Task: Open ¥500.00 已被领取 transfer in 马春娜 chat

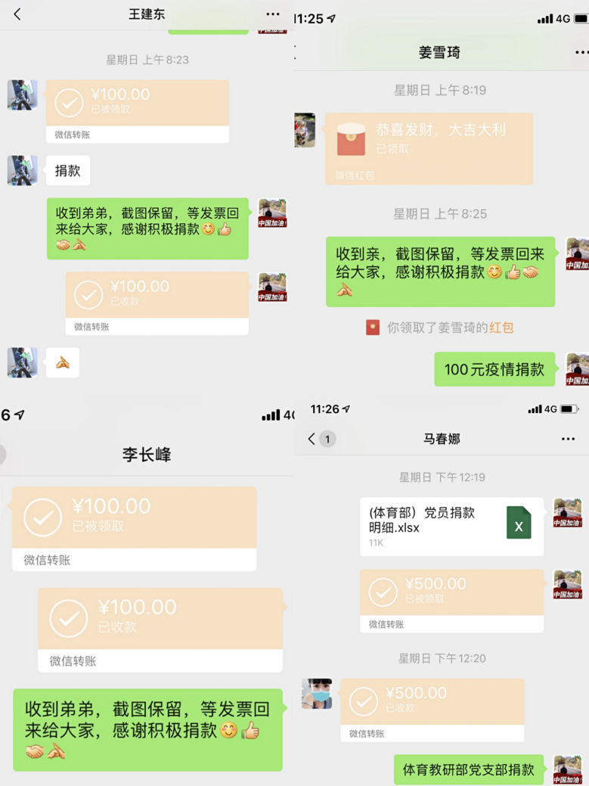Action: 451,601
